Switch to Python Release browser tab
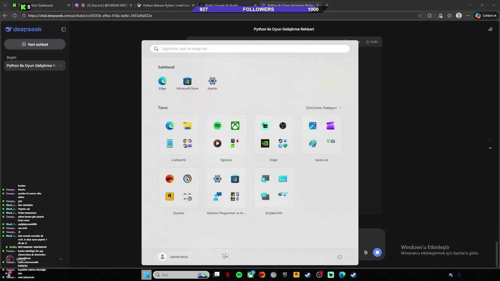Screen dimensions: 500x281 tap(166, 5)
